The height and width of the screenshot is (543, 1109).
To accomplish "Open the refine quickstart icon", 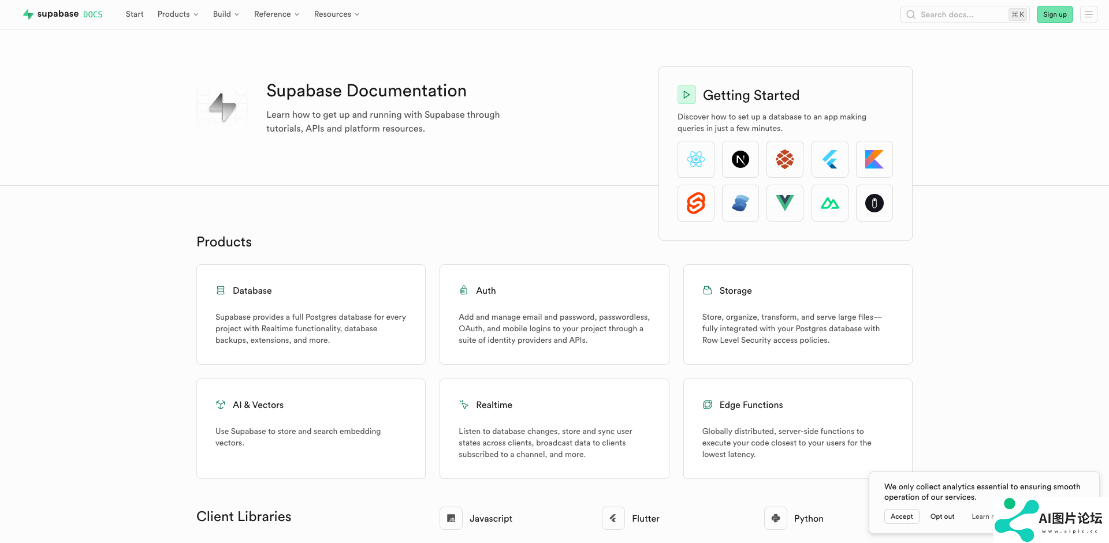I will 874,203.
